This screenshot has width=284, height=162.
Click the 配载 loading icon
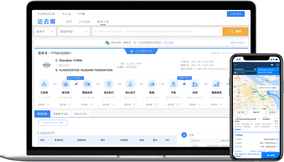point(152,84)
